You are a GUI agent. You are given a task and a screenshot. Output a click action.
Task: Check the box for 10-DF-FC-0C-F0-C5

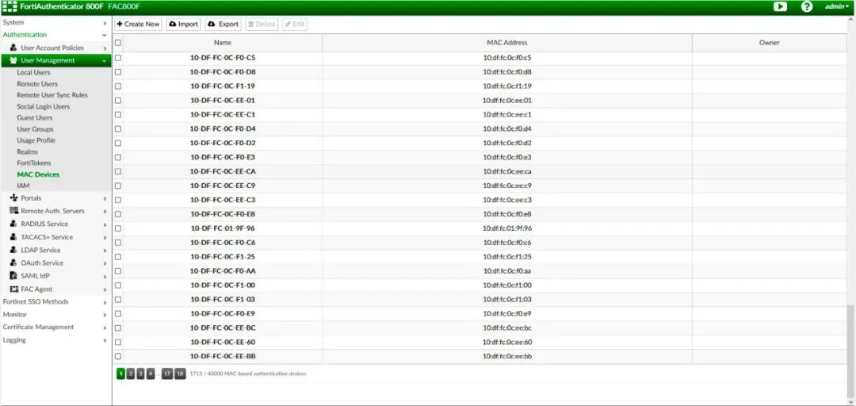[118, 57]
